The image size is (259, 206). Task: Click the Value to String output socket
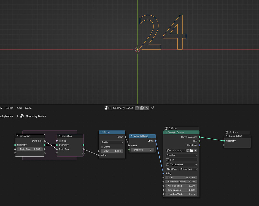pos(156,141)
